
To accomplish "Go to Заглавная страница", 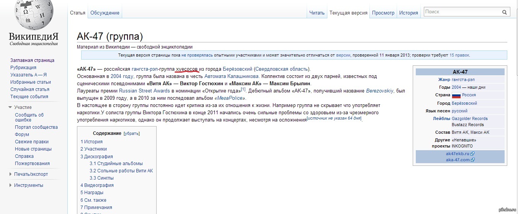I will [x=32, y=60].
